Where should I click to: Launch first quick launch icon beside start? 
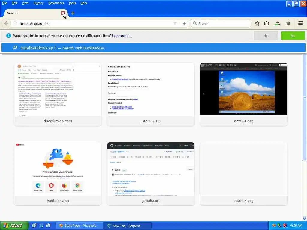point(34,226)
